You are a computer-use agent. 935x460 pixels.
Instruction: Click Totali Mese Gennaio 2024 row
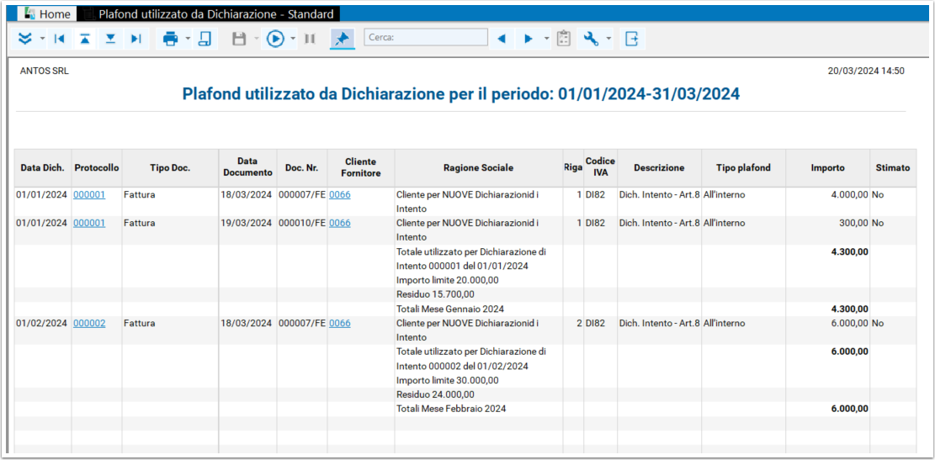(x=450, y=309)
